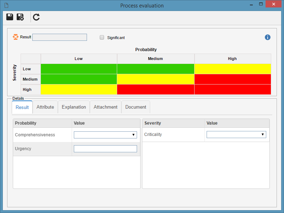
Task: Click the Low severity row label
Action: pos(31,69)
